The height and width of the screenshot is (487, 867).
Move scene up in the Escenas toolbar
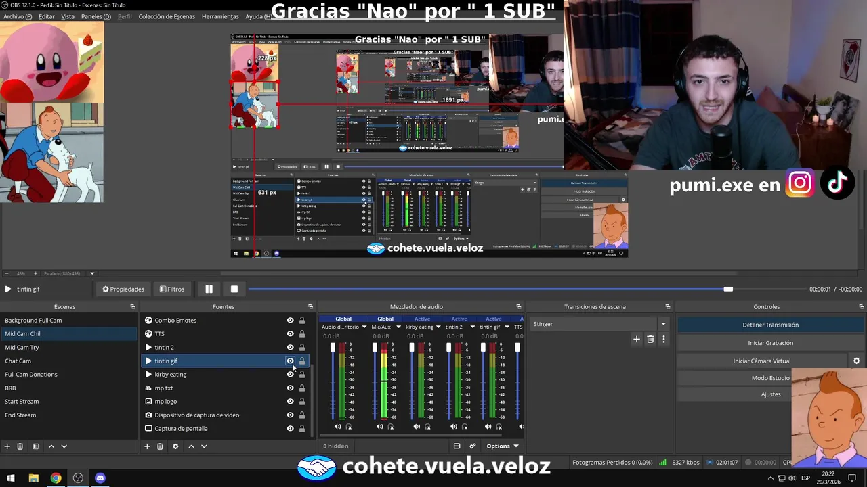pyautogui.click(x=51, y=446)
